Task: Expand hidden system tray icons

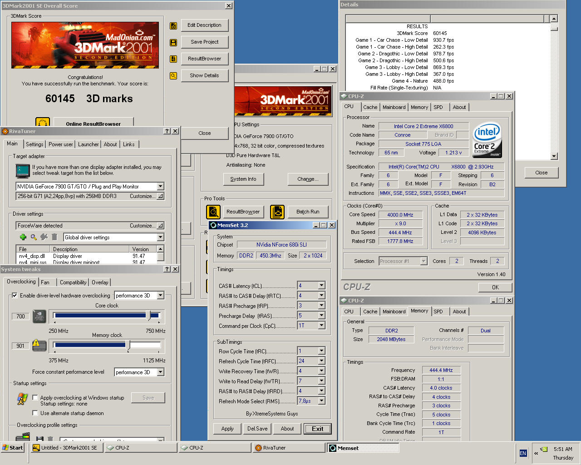Action: [x=536, y=453]
